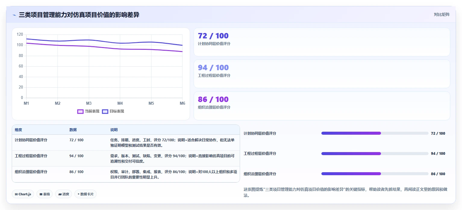This screenshot has width=462, height=210.
Task: Click the 对比矩阵 label in header
Action: (x=442, y=15)
